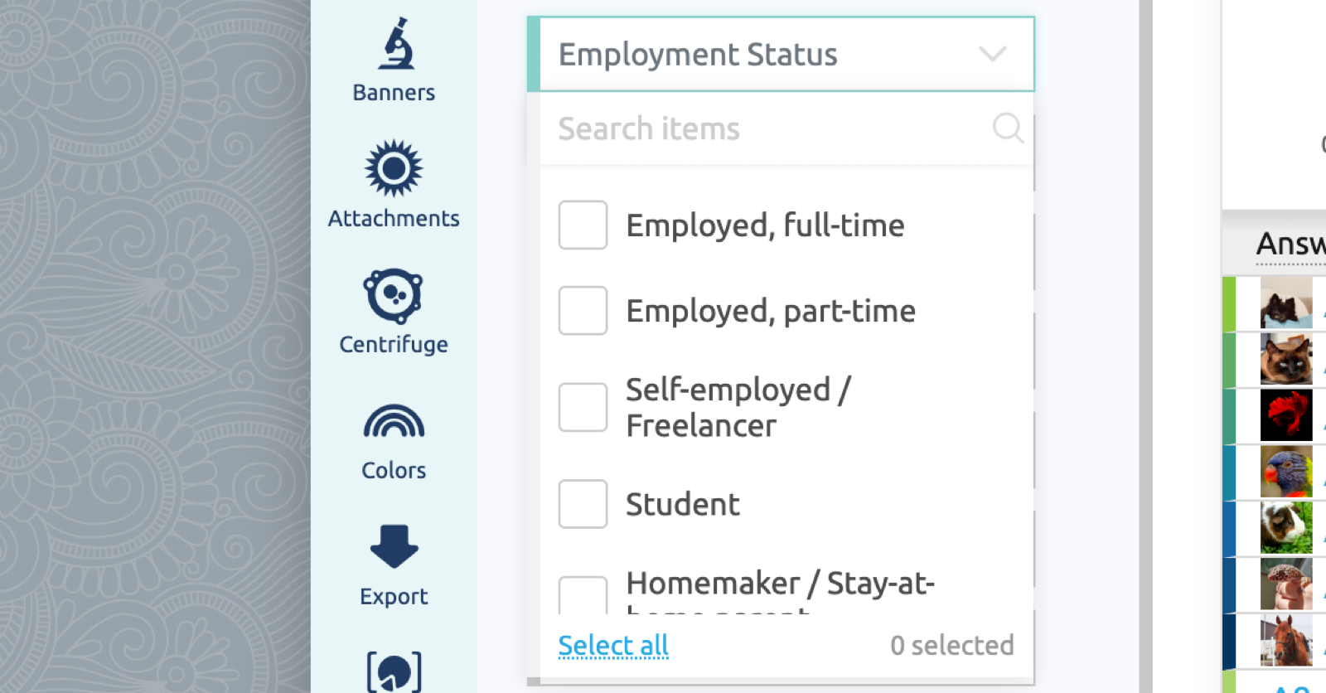
Task: Click the bracketed icon below Export
Action: point(394,671)
